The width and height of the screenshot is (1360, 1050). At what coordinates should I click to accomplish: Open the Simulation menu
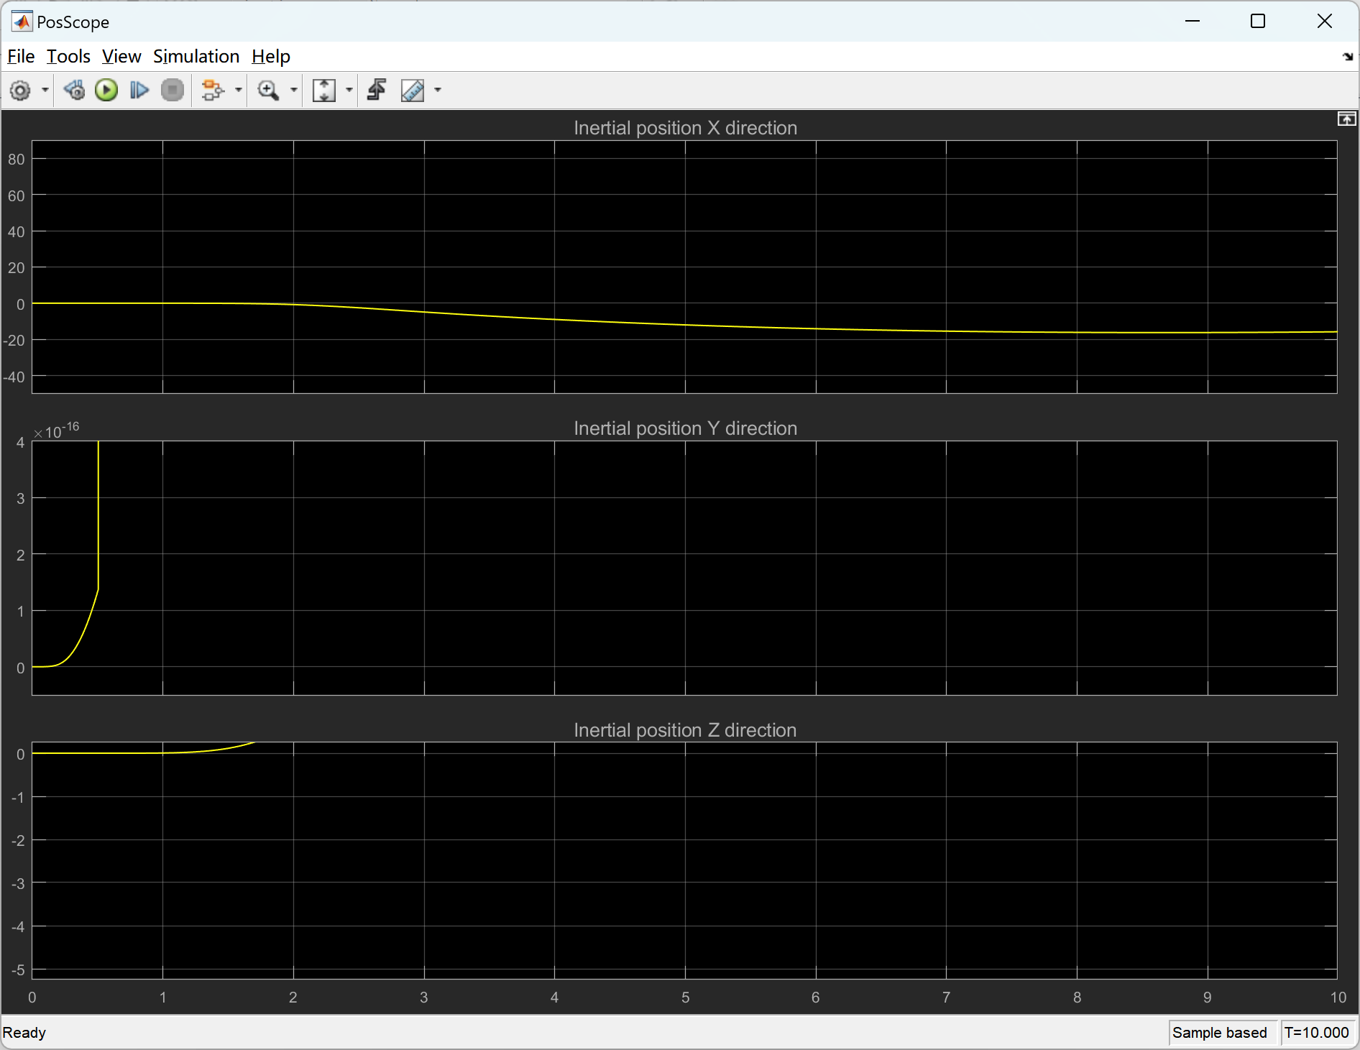196,56
